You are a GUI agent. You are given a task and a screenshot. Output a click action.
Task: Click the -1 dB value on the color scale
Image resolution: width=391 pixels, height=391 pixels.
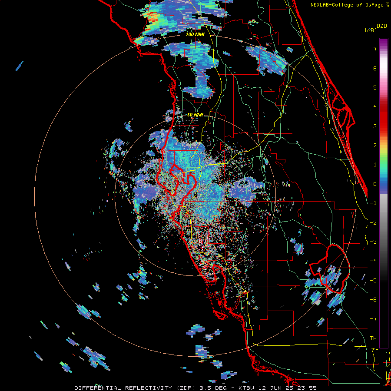click(x=373, y=203)
